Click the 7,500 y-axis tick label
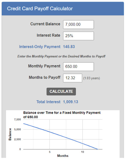 [18, 120]
